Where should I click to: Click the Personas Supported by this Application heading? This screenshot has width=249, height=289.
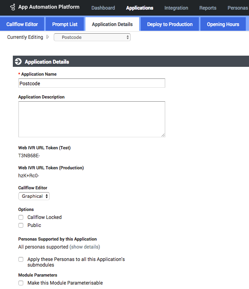[x=57, y=239]
